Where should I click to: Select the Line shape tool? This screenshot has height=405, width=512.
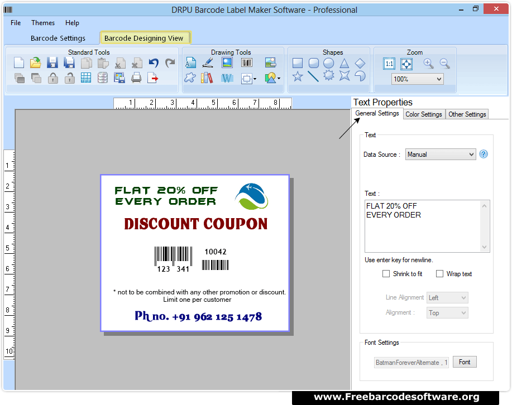tap(313, 76)
